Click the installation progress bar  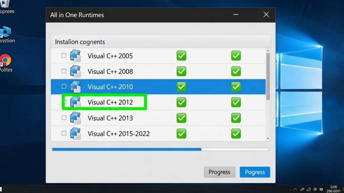160,149
